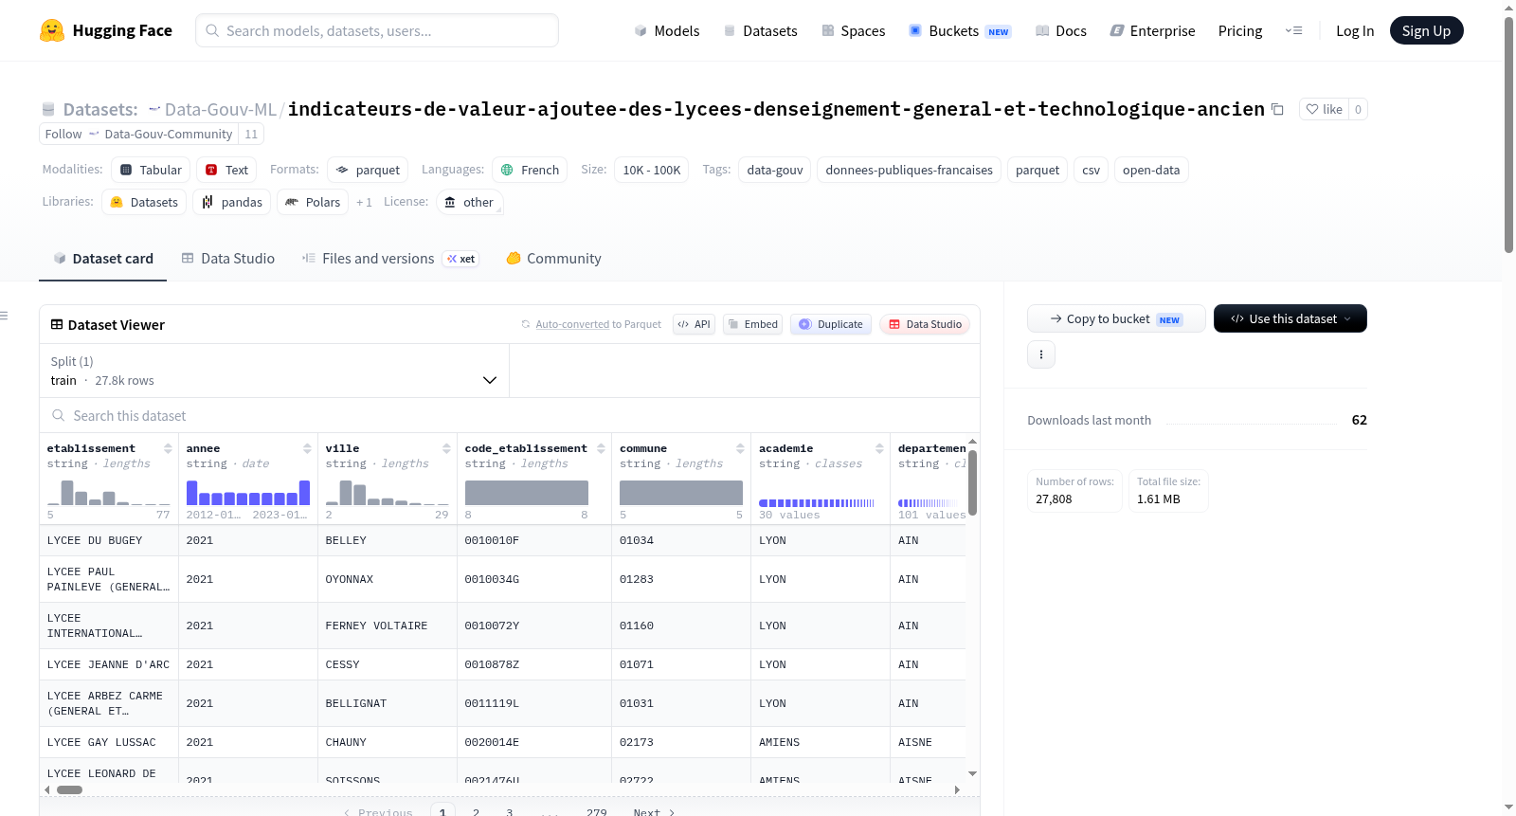
Task: Click the Log In link
Action: (1354, 30)
